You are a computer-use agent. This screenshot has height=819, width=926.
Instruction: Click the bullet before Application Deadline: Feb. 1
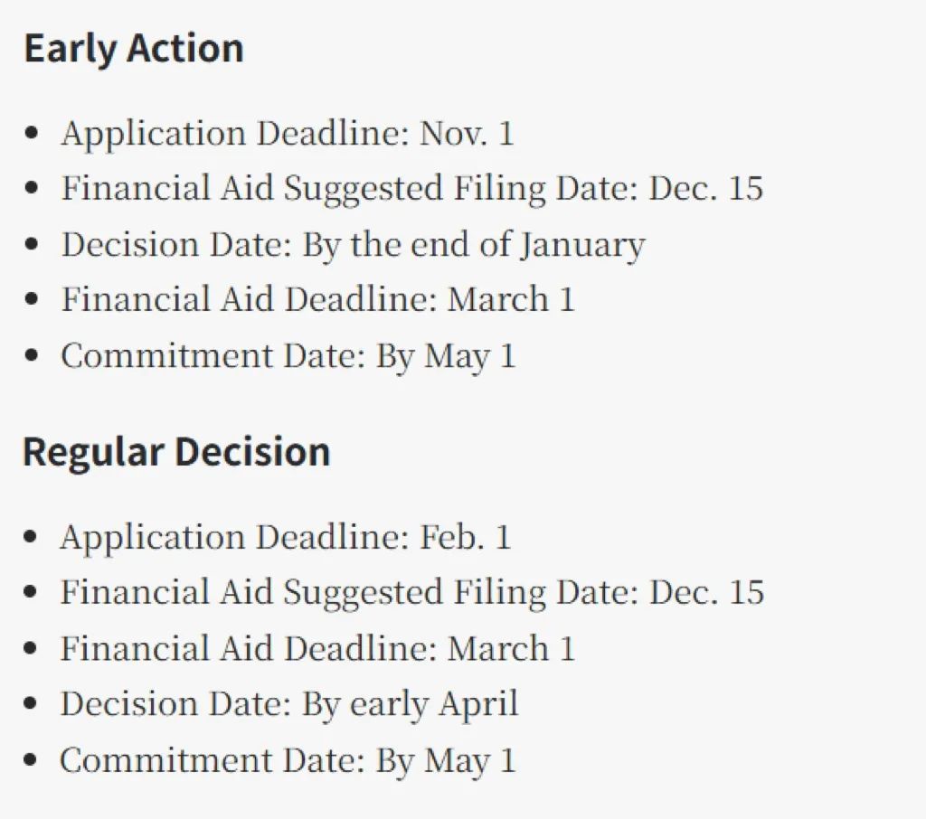(x=30, y=537)
